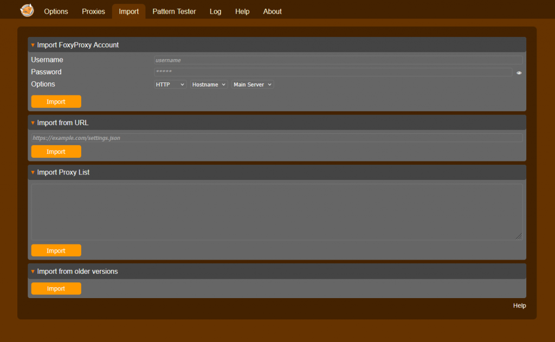
Task: Click Import button under older versions
Action: tap(56, 288)
